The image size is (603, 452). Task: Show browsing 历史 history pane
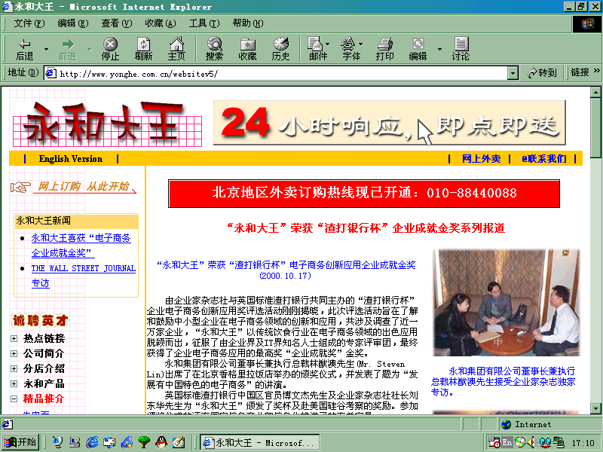coord(280,49)
